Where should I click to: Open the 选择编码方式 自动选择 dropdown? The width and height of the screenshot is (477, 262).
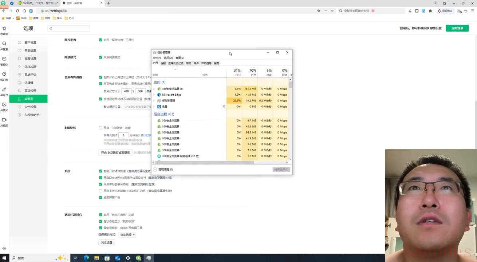click(127, 235)
